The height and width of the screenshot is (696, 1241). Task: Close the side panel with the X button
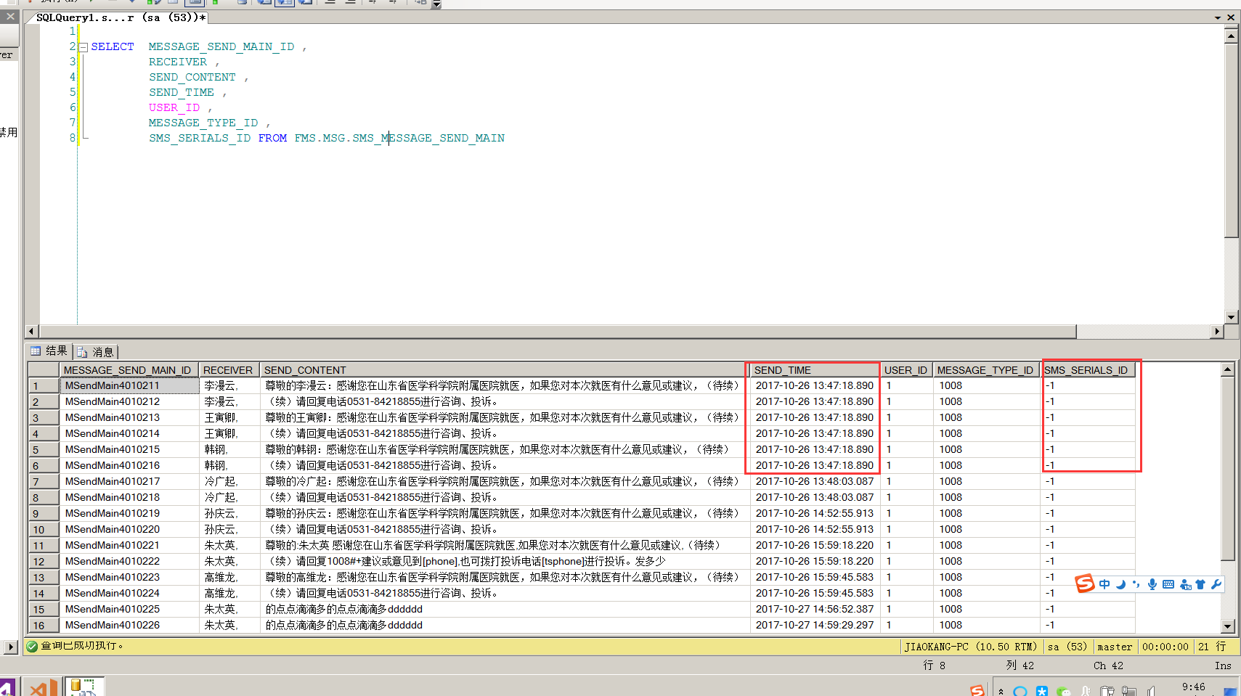[10, 17]
